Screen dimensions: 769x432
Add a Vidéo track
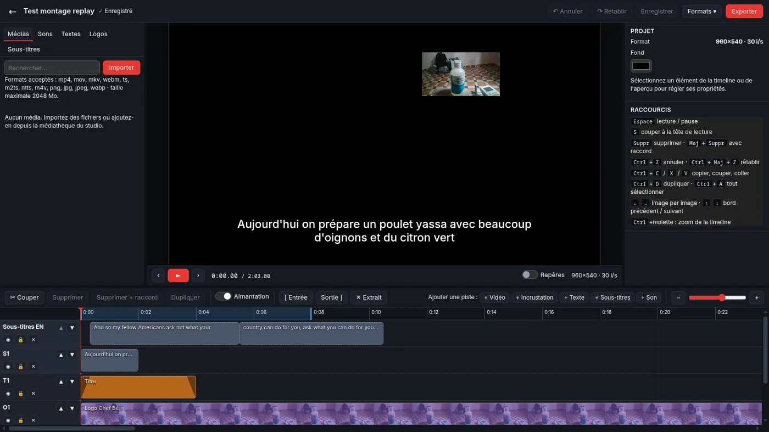pyautogui.click(x=494, y=298)
